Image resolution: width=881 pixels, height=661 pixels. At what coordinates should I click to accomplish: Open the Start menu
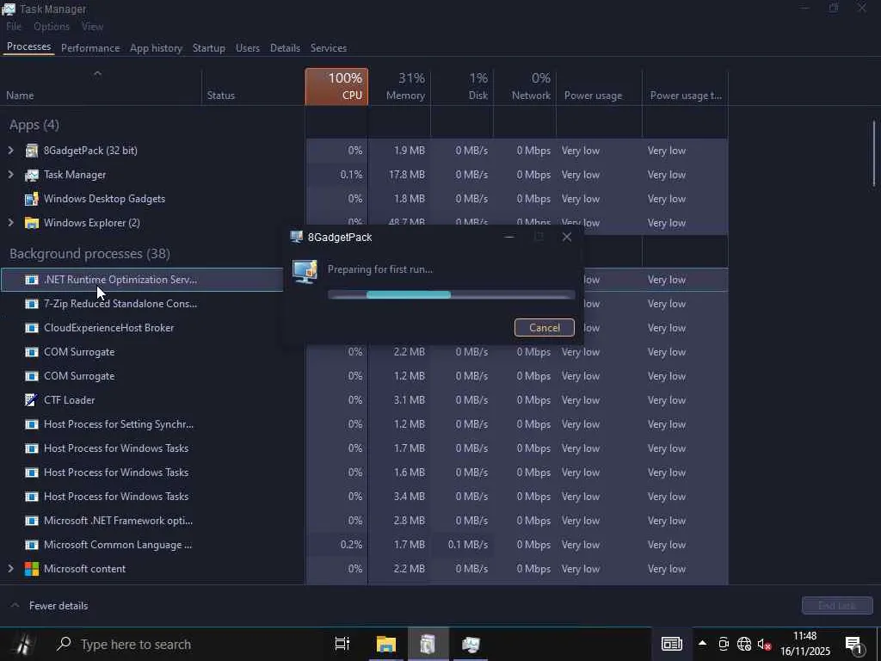[x=25, y=644]
